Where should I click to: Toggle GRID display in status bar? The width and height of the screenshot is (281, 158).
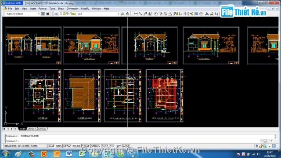tap(58, 146)
